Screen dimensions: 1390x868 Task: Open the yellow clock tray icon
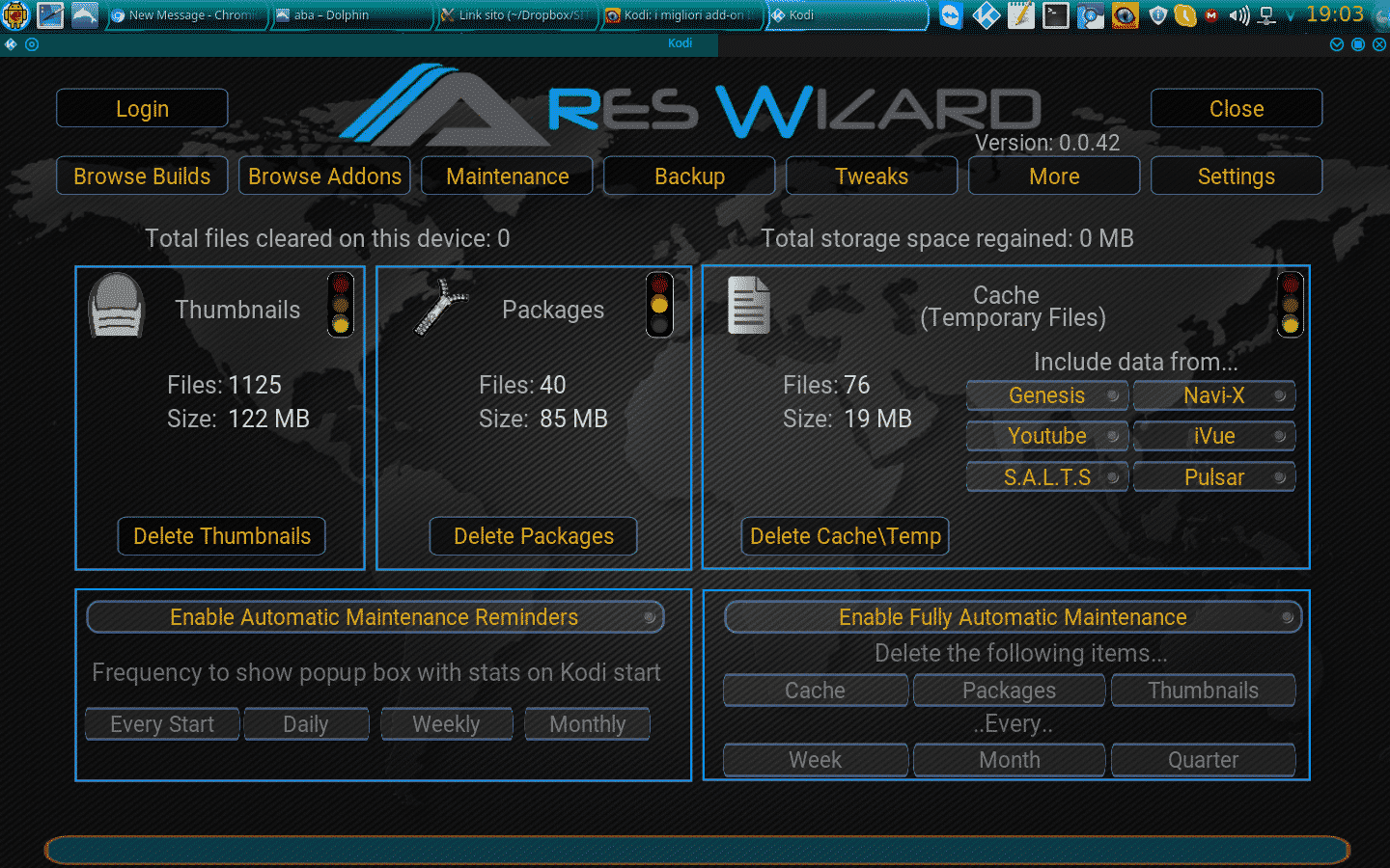click(1185, 15)
